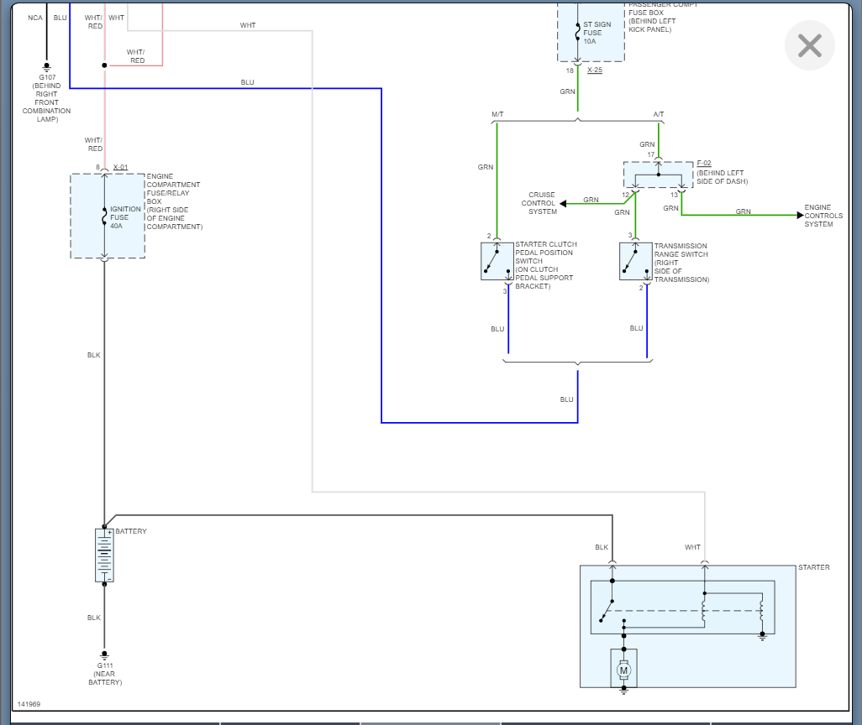Click the F-02 junction block
Screen dimensions: 862x725
(x=658, y=175)
